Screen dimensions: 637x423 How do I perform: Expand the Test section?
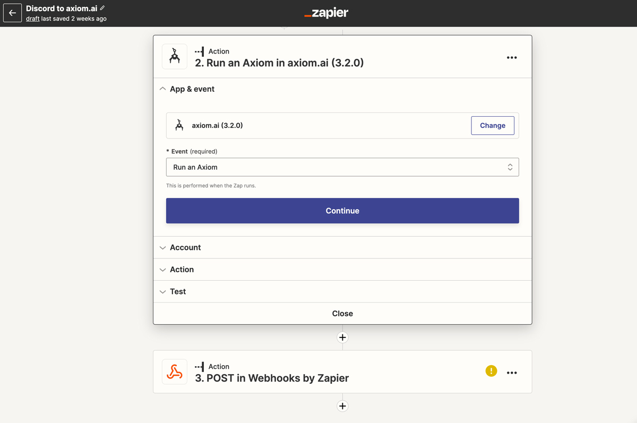click(x=177, y=291)
